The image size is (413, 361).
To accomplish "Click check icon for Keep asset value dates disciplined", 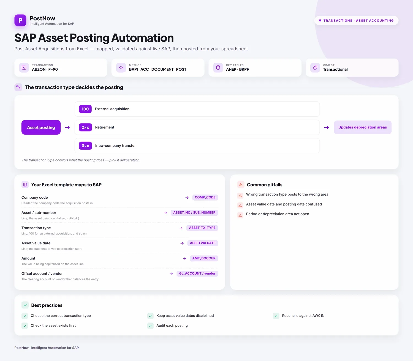I will (150, 316).
